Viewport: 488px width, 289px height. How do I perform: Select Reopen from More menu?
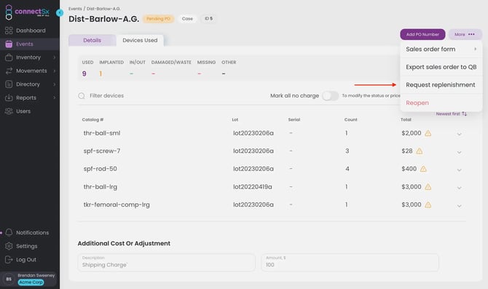coord(441,103)
